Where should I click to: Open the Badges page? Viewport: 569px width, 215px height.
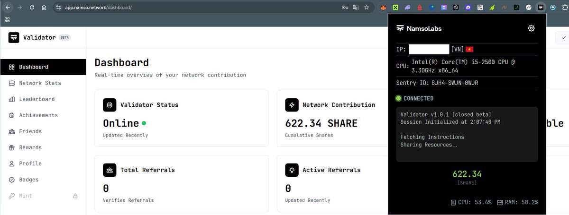coord(43,180)
